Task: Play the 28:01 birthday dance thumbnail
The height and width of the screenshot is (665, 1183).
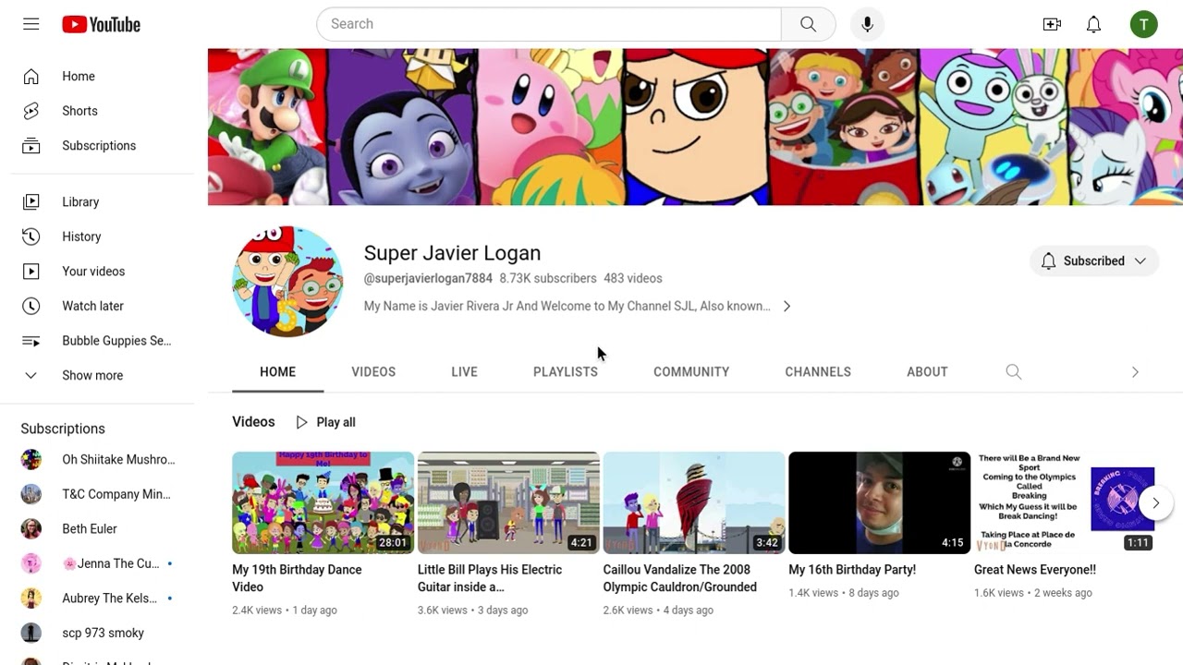Action: coord(323,503)
